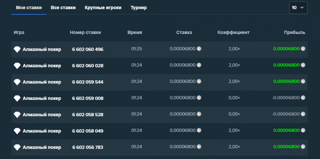Switch to Все ставки tab

coord(63,8)
